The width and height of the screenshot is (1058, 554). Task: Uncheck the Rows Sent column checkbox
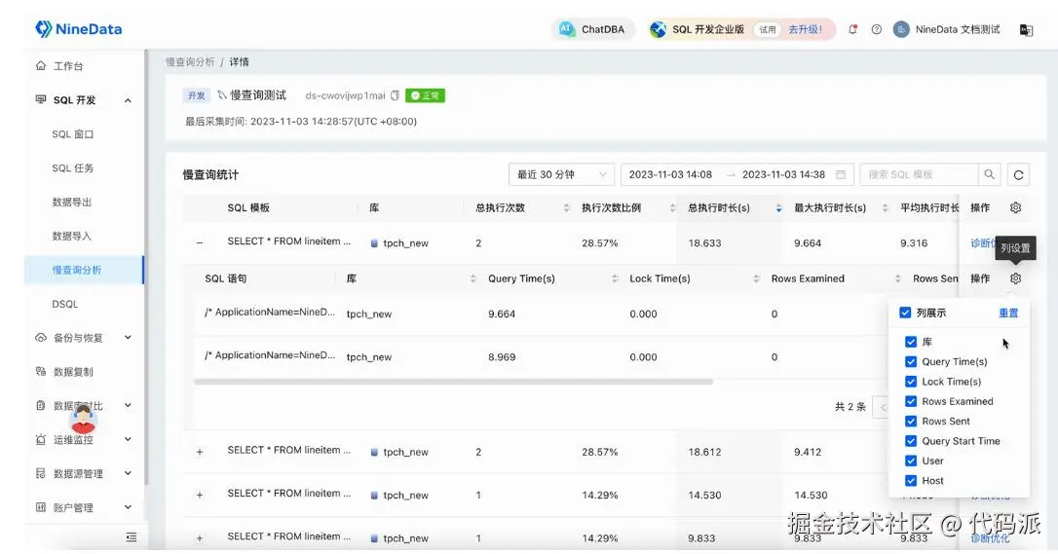[x=911, y=422]
